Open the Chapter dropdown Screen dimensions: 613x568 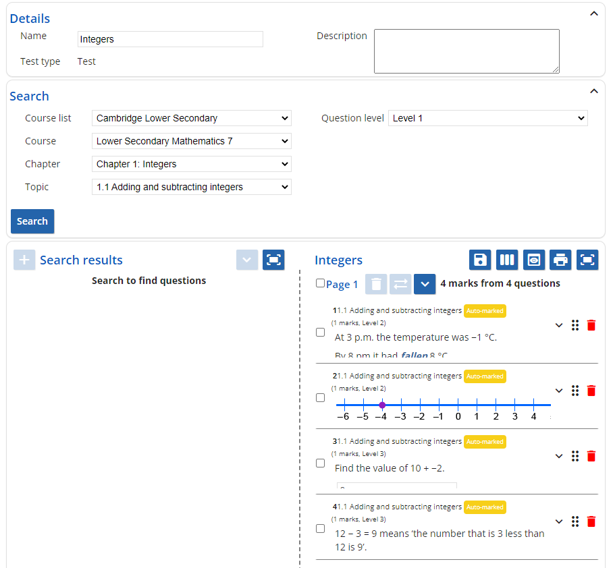192,164
